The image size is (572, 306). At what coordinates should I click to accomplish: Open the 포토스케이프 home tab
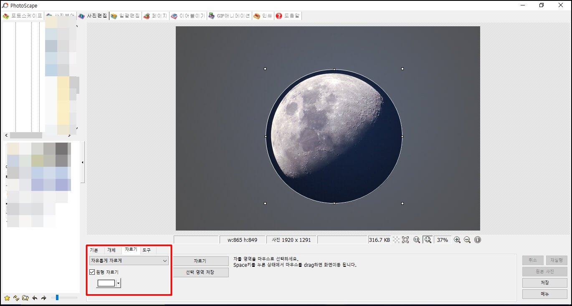point(23,16)
